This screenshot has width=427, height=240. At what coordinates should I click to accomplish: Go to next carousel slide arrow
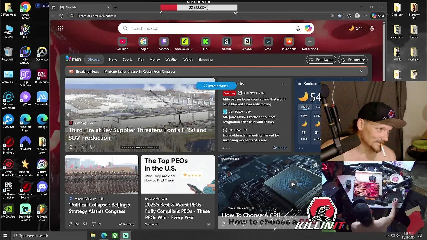(x=211, y=115)
